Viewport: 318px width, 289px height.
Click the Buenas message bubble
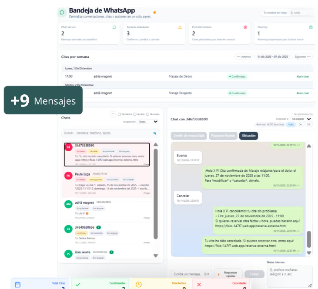coord(188,157)
